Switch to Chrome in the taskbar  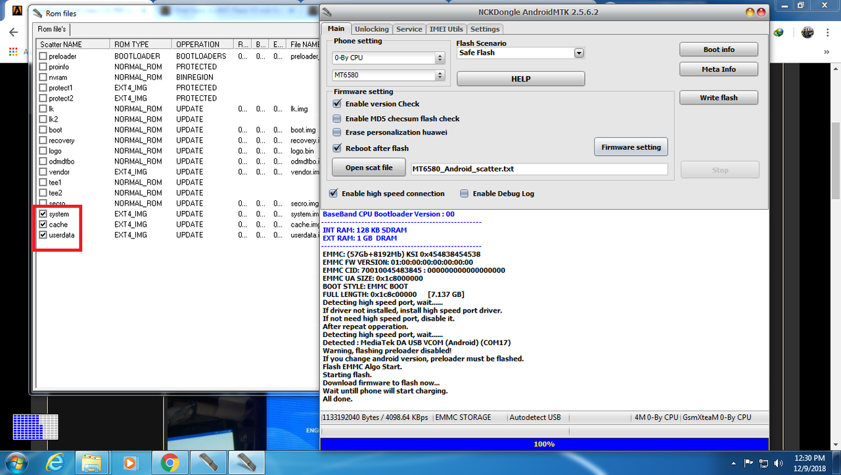[170, 463]
